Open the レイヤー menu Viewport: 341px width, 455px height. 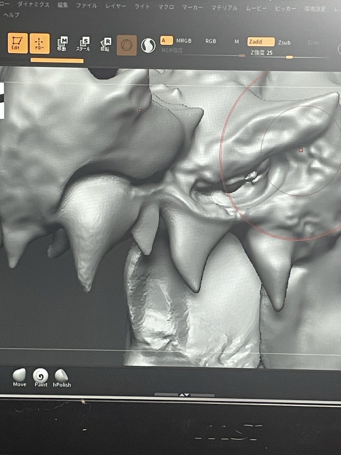(x=117, y=6)
